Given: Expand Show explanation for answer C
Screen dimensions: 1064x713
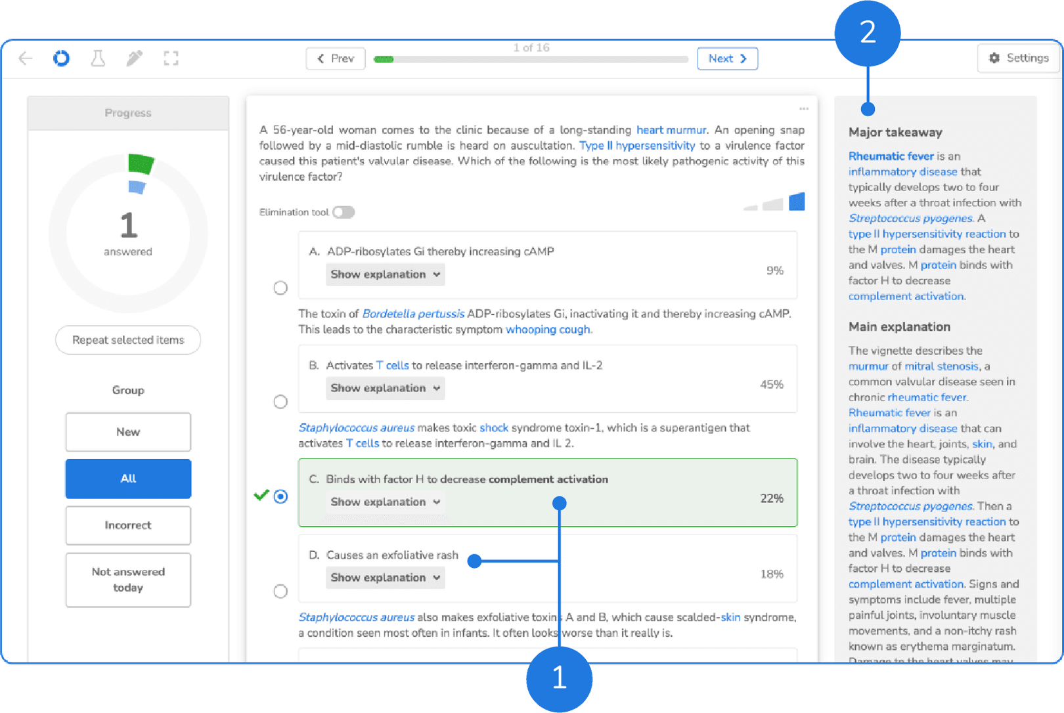Looking at the screenshot, I should point(385,502).
